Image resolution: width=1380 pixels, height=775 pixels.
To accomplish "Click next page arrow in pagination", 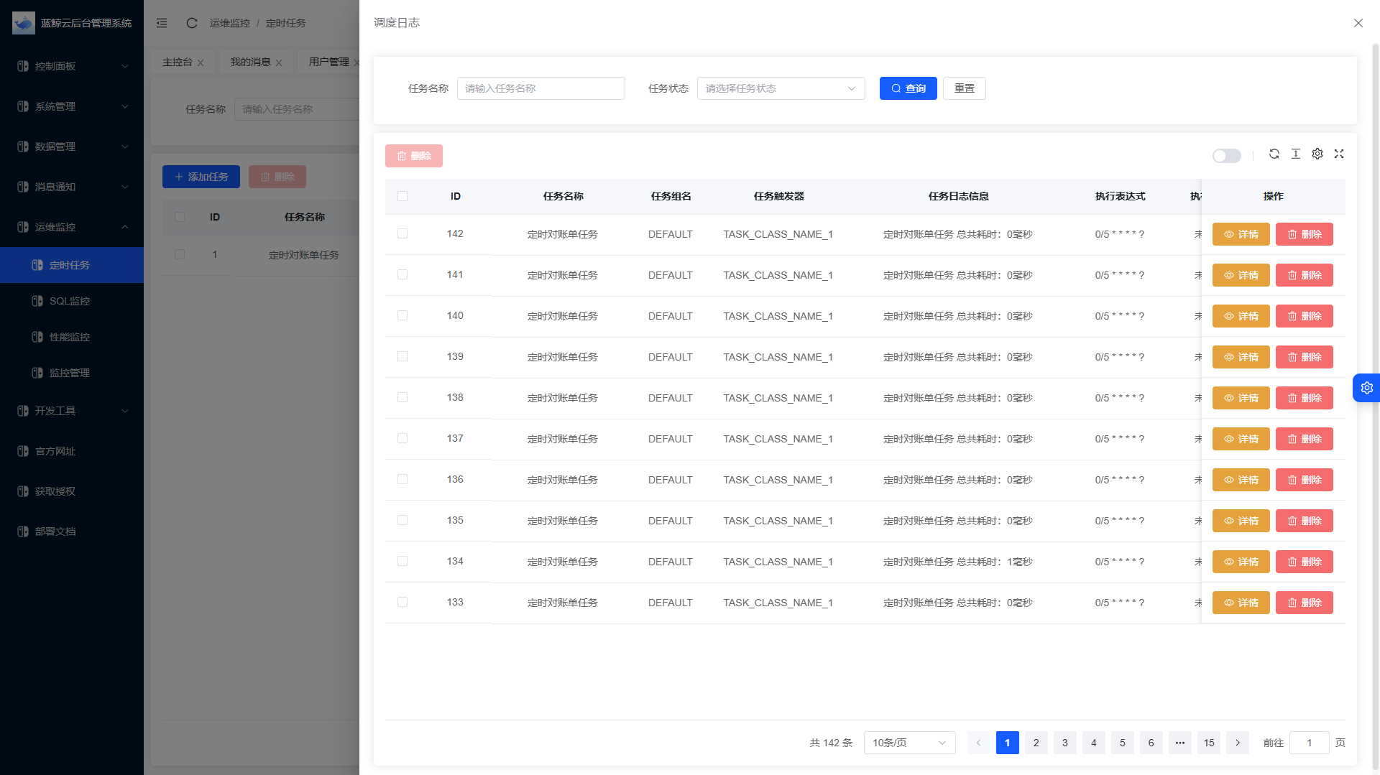I will pyautogui.click(x=1237, y=743).
